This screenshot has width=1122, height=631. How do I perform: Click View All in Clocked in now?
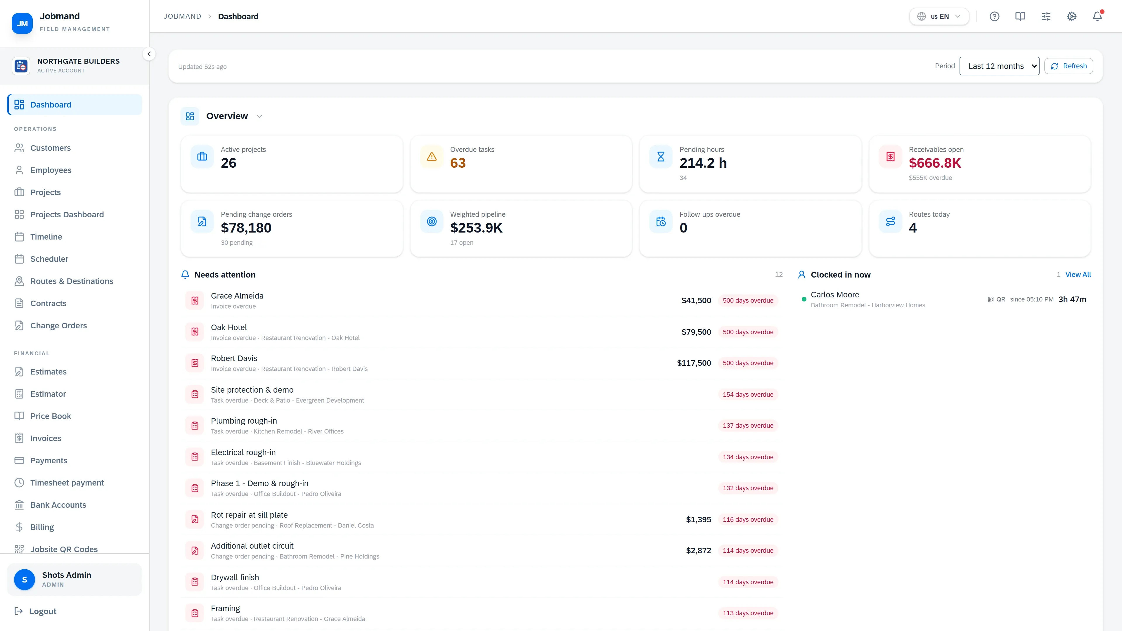coord(1078,275)
